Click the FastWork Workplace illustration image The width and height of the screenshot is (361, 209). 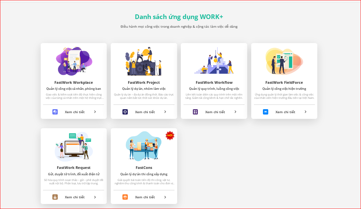pos(73,61)
